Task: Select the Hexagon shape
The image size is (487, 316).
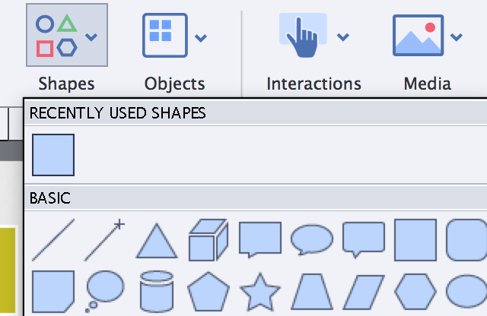Action: (415, 291)
